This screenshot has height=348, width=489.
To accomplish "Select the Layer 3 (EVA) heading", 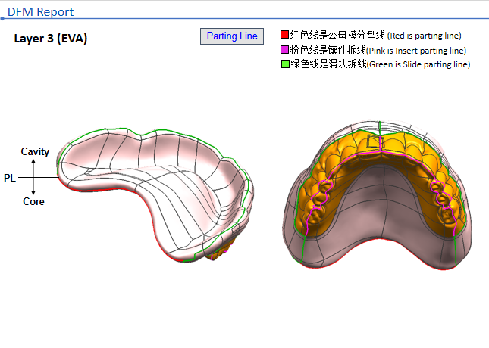I will [51, 39].
